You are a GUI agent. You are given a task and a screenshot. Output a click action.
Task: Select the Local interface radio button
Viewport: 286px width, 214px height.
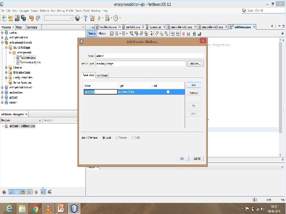coord(104,138)
